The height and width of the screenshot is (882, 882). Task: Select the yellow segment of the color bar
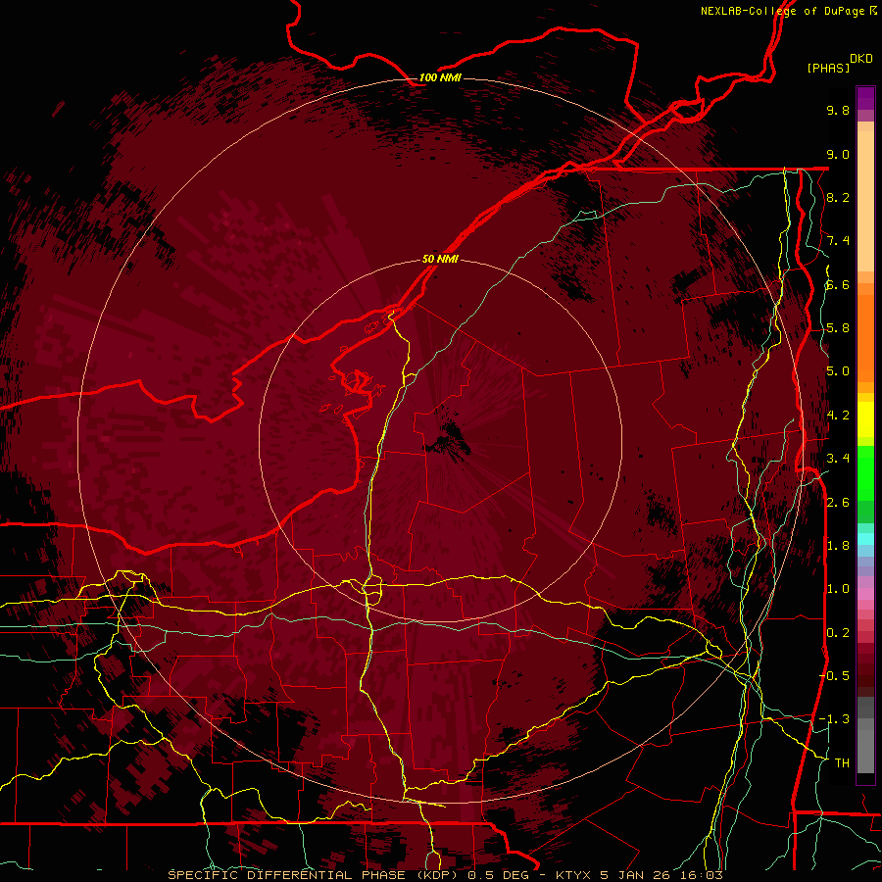point(865,419)
